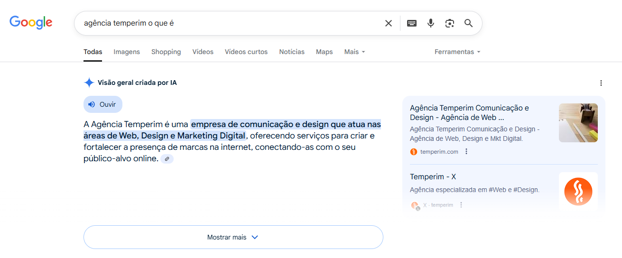622x258 pixels.
Task: Click the Google logo
Action: [31, 22]
